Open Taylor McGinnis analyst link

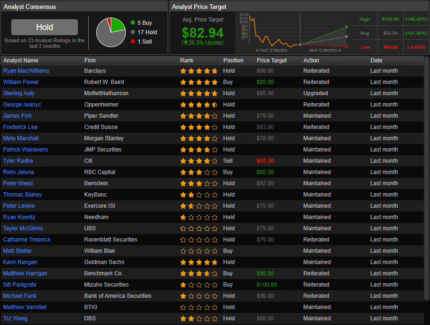click(x=23, y=228)
